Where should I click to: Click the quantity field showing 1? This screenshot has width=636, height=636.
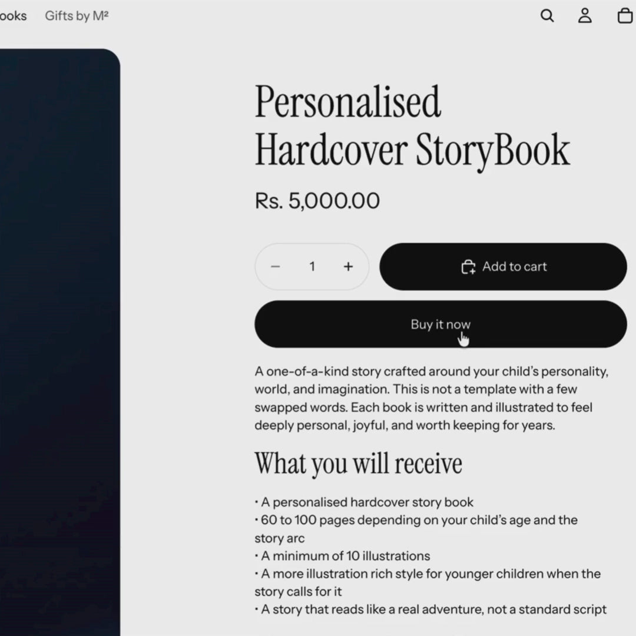click(x=312, y=267)
